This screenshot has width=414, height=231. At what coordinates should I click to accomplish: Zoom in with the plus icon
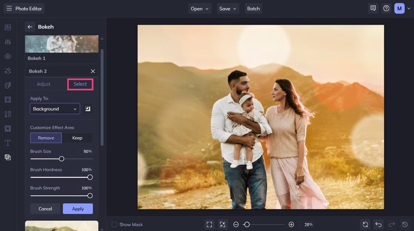click(x=291, y=224)
